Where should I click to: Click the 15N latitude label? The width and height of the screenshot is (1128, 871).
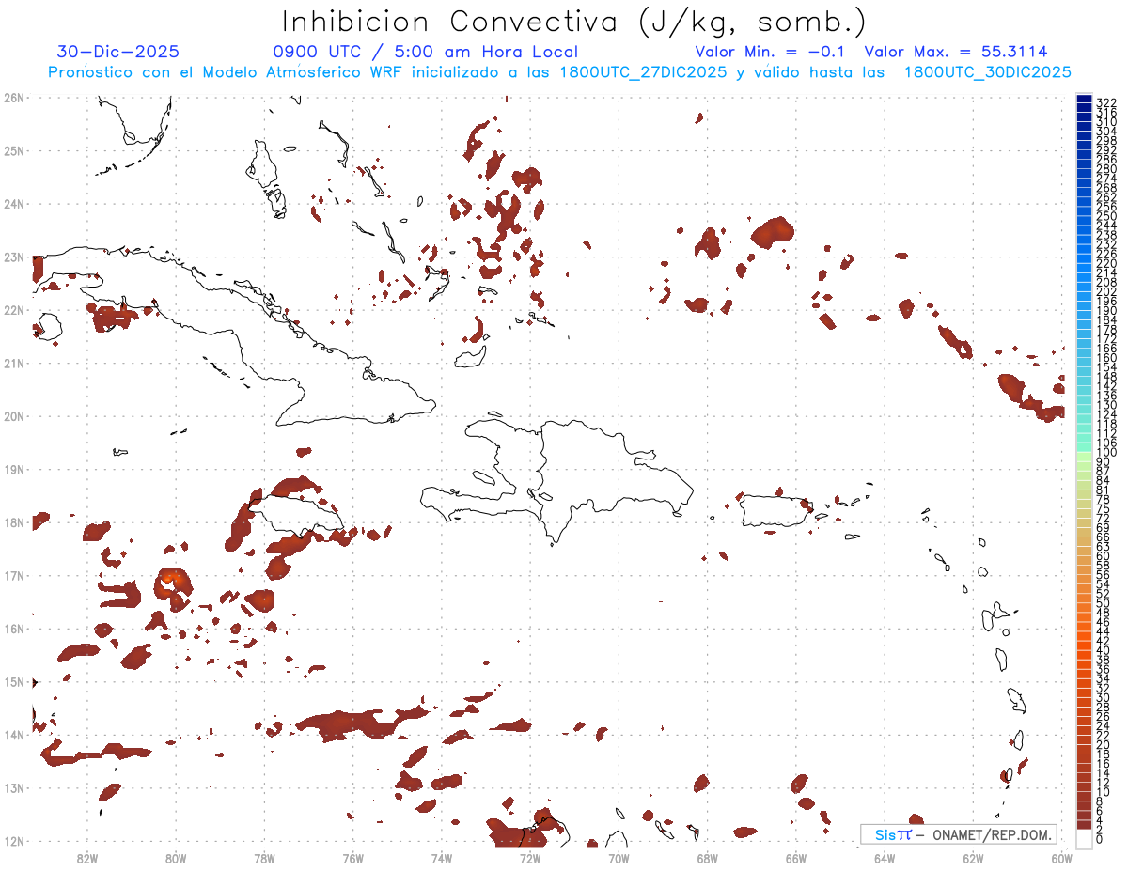[14, 681]
